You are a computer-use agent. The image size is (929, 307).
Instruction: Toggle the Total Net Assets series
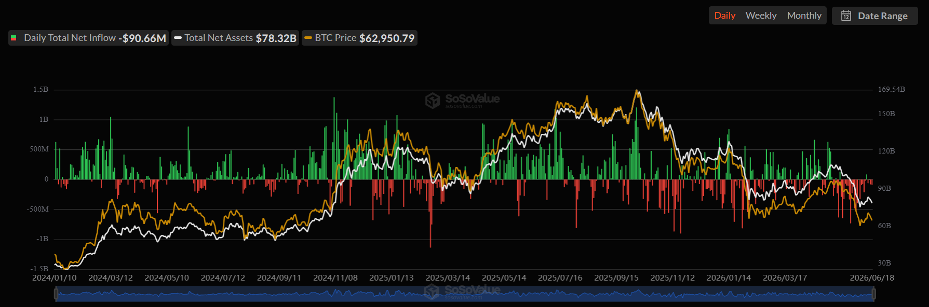[x=235, y=38]
